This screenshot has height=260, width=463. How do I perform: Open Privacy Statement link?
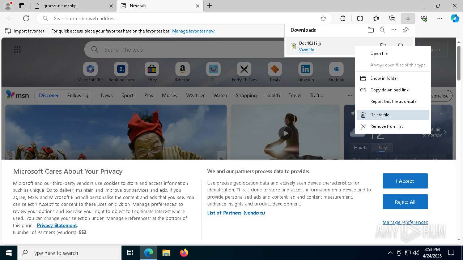click(57, 225)
